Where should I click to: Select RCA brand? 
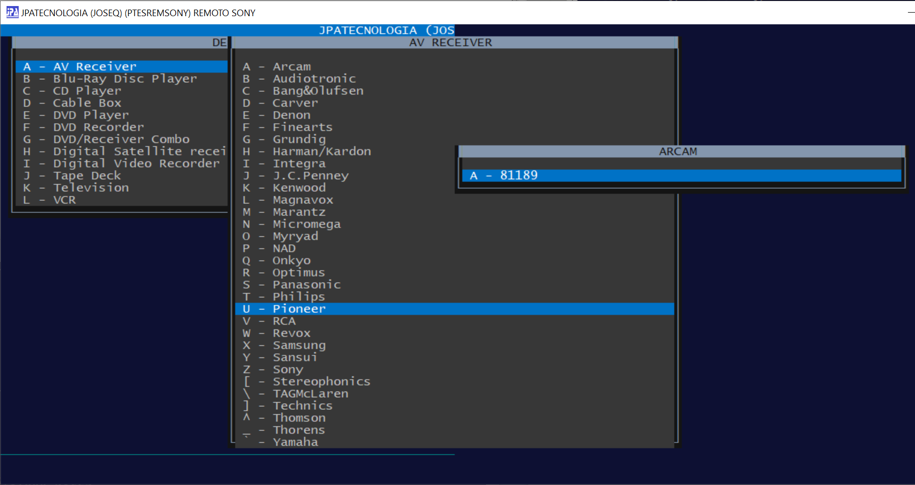point(455,321)
